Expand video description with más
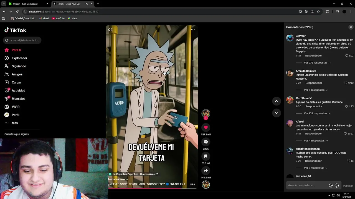Screen dimensions: 355x199 (x=192, y=184)
